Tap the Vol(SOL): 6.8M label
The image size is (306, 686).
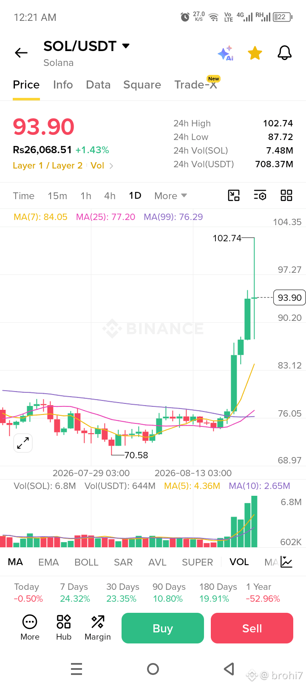point(45,486)
